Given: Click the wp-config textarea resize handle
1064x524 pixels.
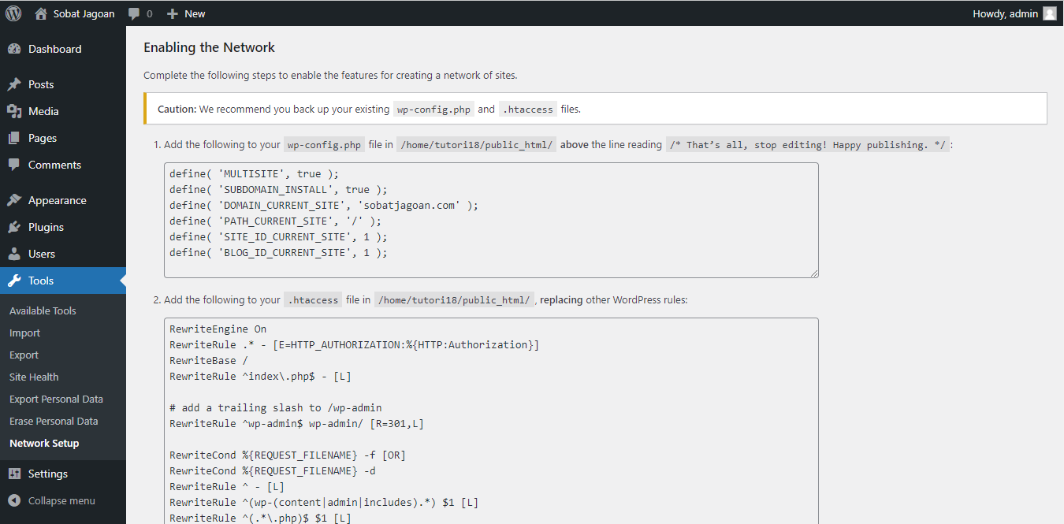Looking at the screenshot, I should point(813,273).
